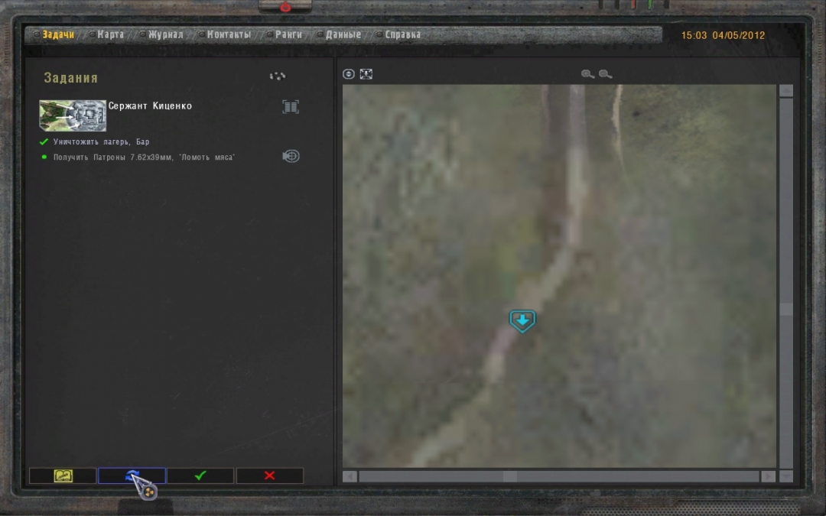Switch to the Карта tab
The image size is (826, 516).
(x=111, y=34)
